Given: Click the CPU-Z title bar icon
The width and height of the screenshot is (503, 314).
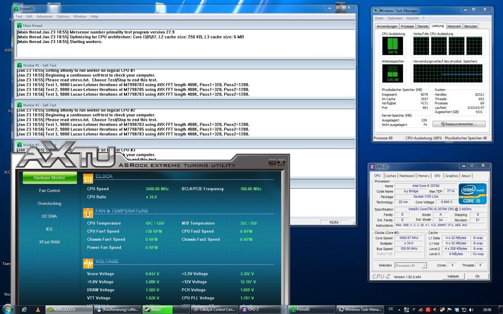Looking at the screenshot, I should [372, 167].
